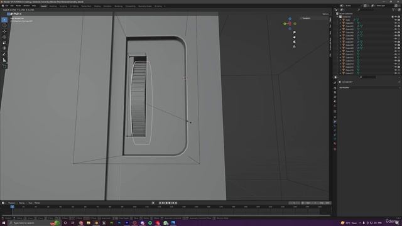Screen dimensions: 402x226
Task: Click the blue Z axis on navigation gizmo
Action: (290, 19)
